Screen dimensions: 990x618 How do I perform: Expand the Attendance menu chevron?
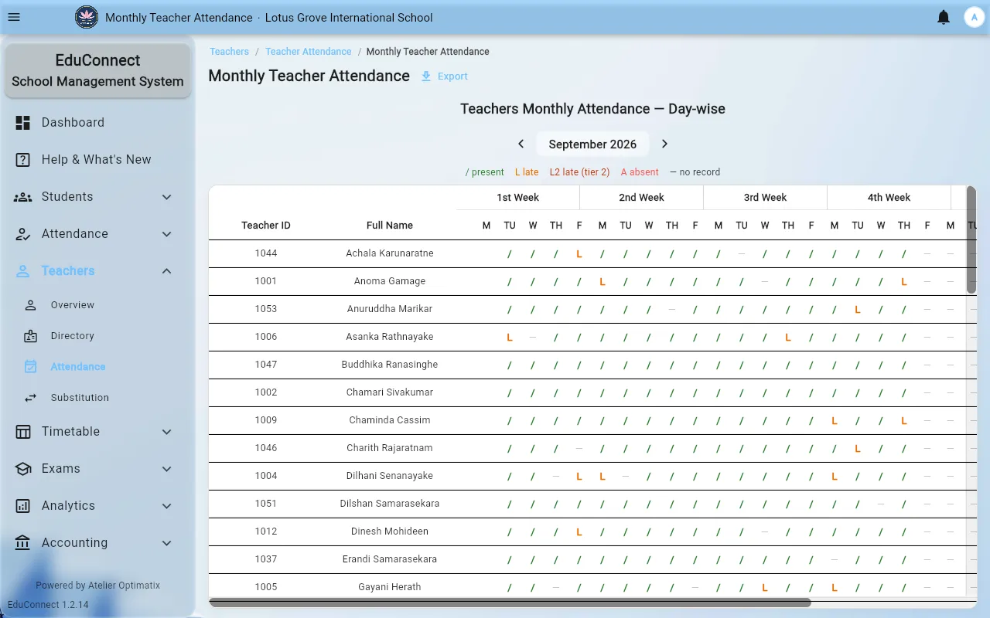tap(167, 233)
